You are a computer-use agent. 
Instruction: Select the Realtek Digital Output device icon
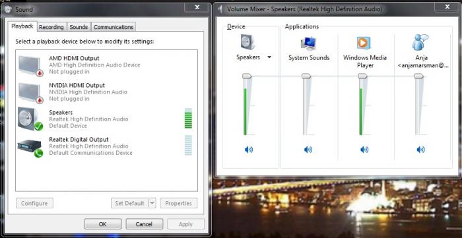click(30, 148)
